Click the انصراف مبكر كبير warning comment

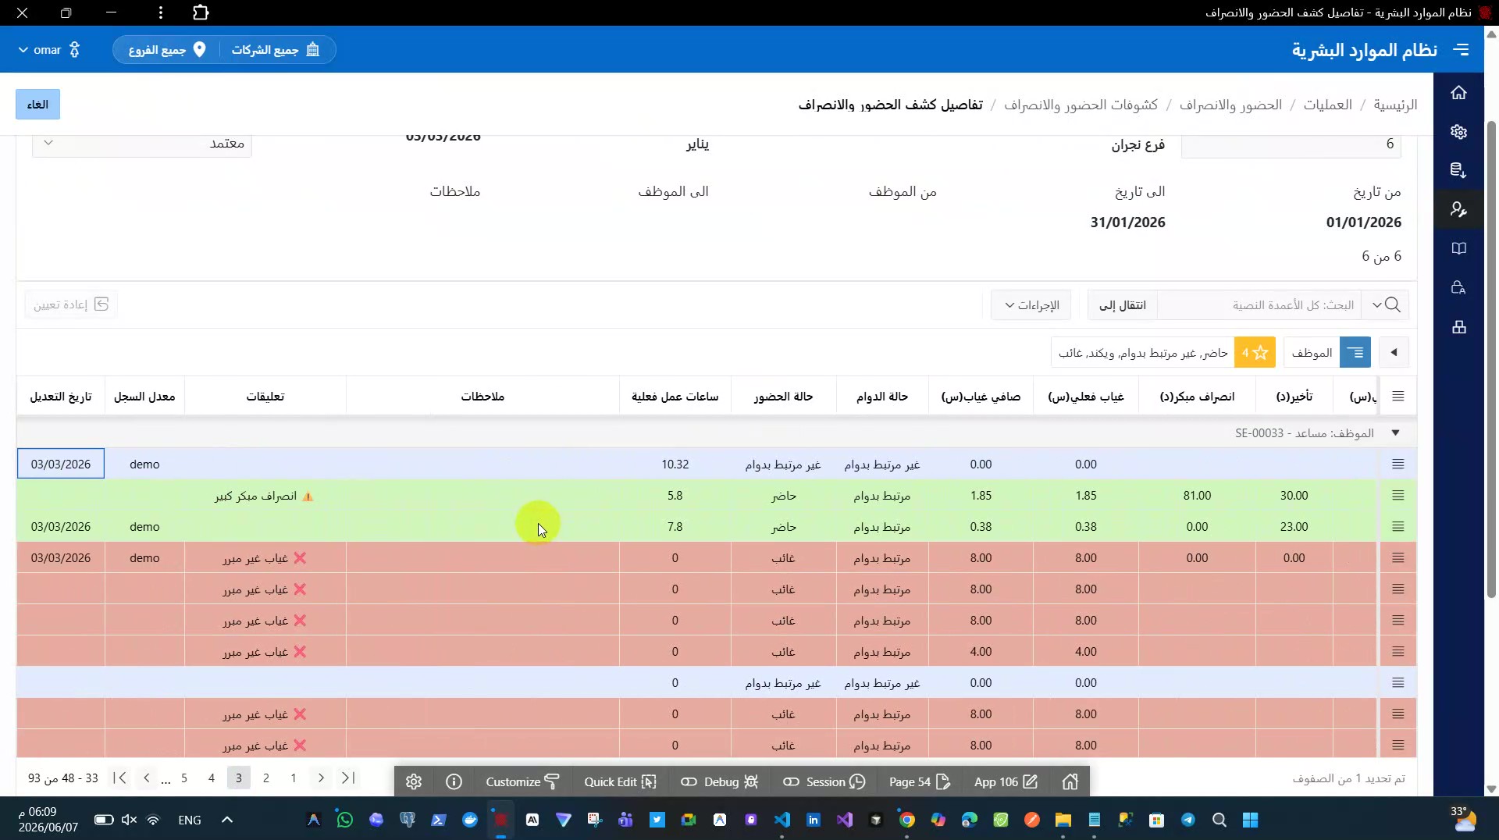264,496
